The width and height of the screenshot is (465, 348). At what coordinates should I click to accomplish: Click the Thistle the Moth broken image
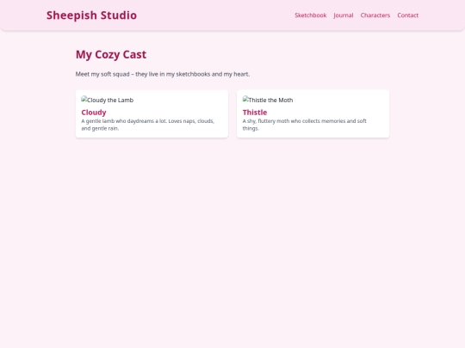pyautogui.click(x=268, y=100)
